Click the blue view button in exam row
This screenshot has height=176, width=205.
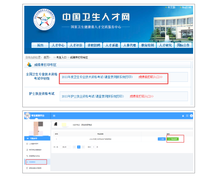point(162,139)
